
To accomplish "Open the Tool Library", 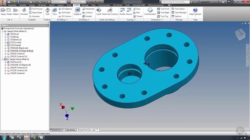I will click(178, 9).
